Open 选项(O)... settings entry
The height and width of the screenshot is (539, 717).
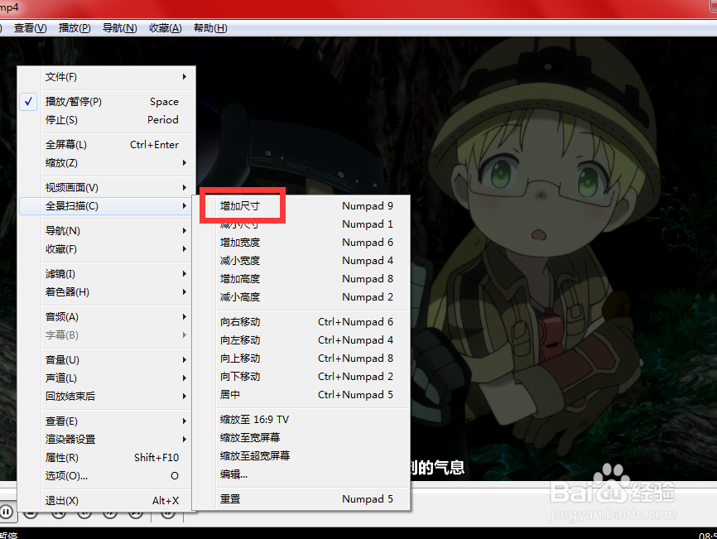pos(107,475)
